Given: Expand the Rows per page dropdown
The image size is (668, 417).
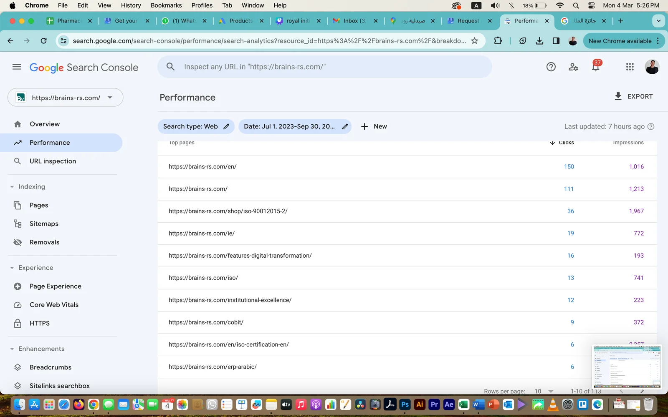Looking at the screenshot, I should pos(544,391).
